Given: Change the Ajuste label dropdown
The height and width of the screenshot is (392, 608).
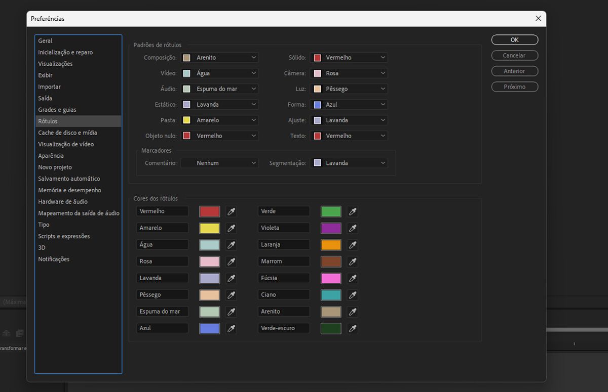Looking at the screenshot, I should click(x=349, y=120).
